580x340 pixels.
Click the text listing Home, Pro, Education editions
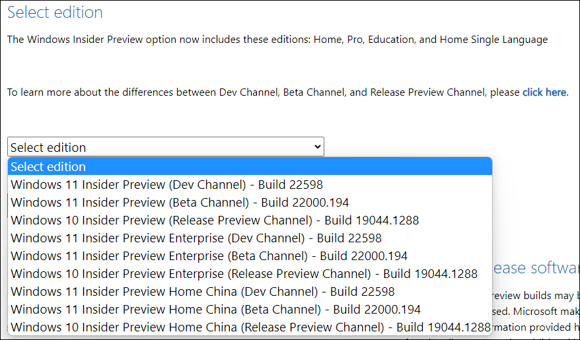277,40
